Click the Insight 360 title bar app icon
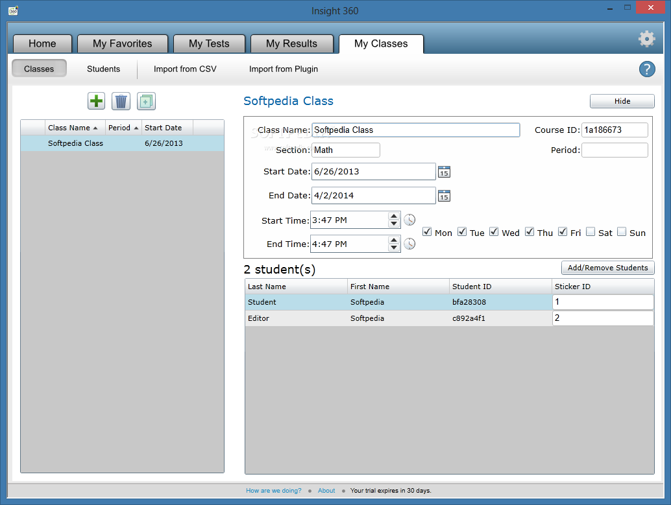Image resolution: width=671 pixels, height=505 pixels. 13,10
